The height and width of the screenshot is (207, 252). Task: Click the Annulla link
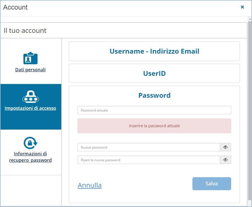point(90,185)
